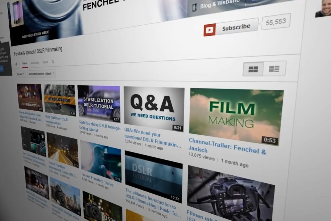Open 'Q&A: We need your questions!' title link

point(152,138)
